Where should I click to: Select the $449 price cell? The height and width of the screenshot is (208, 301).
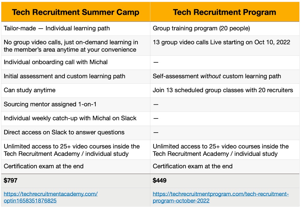tap(225, 181)
